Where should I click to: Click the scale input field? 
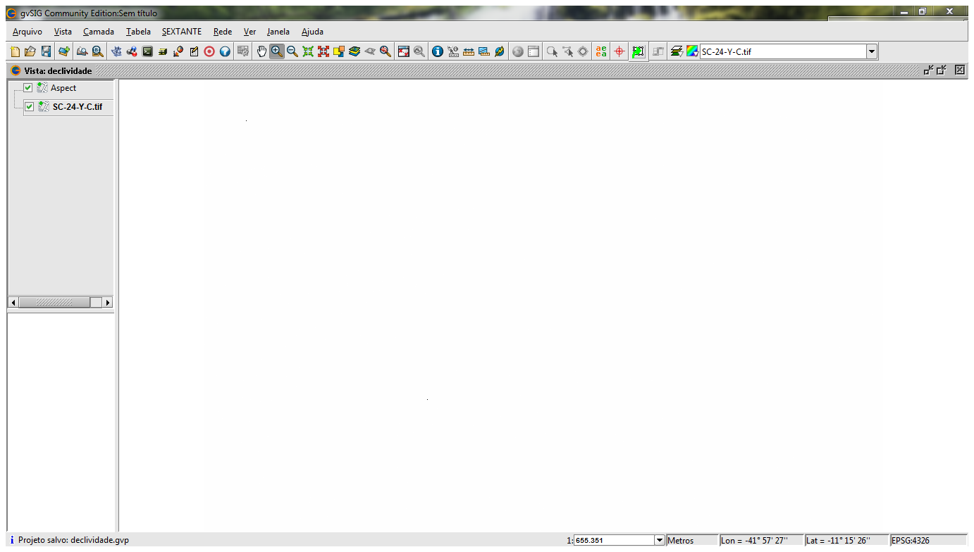coord(613,541)
